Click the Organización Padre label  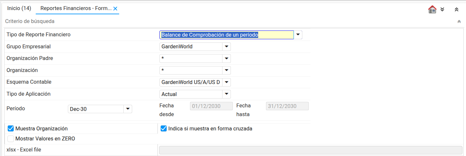point(30,58)
